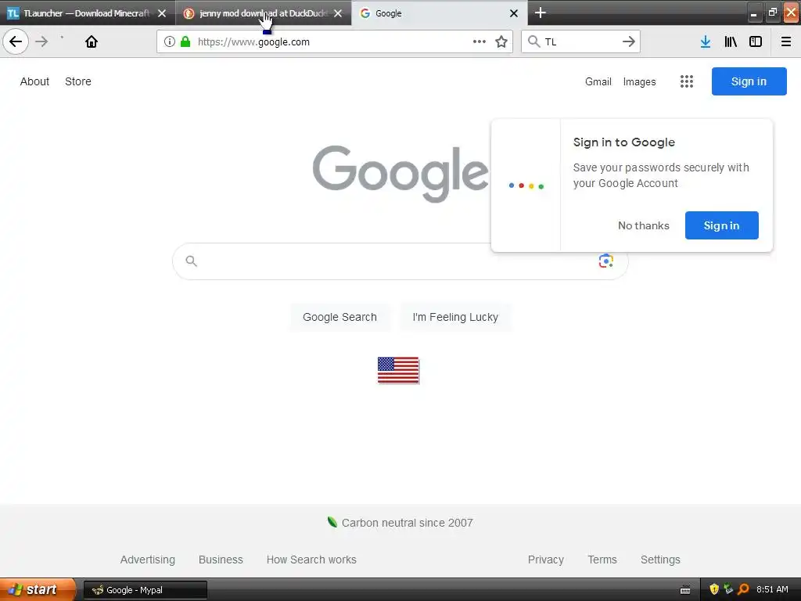Open the About link

click(x=34, y=81)
